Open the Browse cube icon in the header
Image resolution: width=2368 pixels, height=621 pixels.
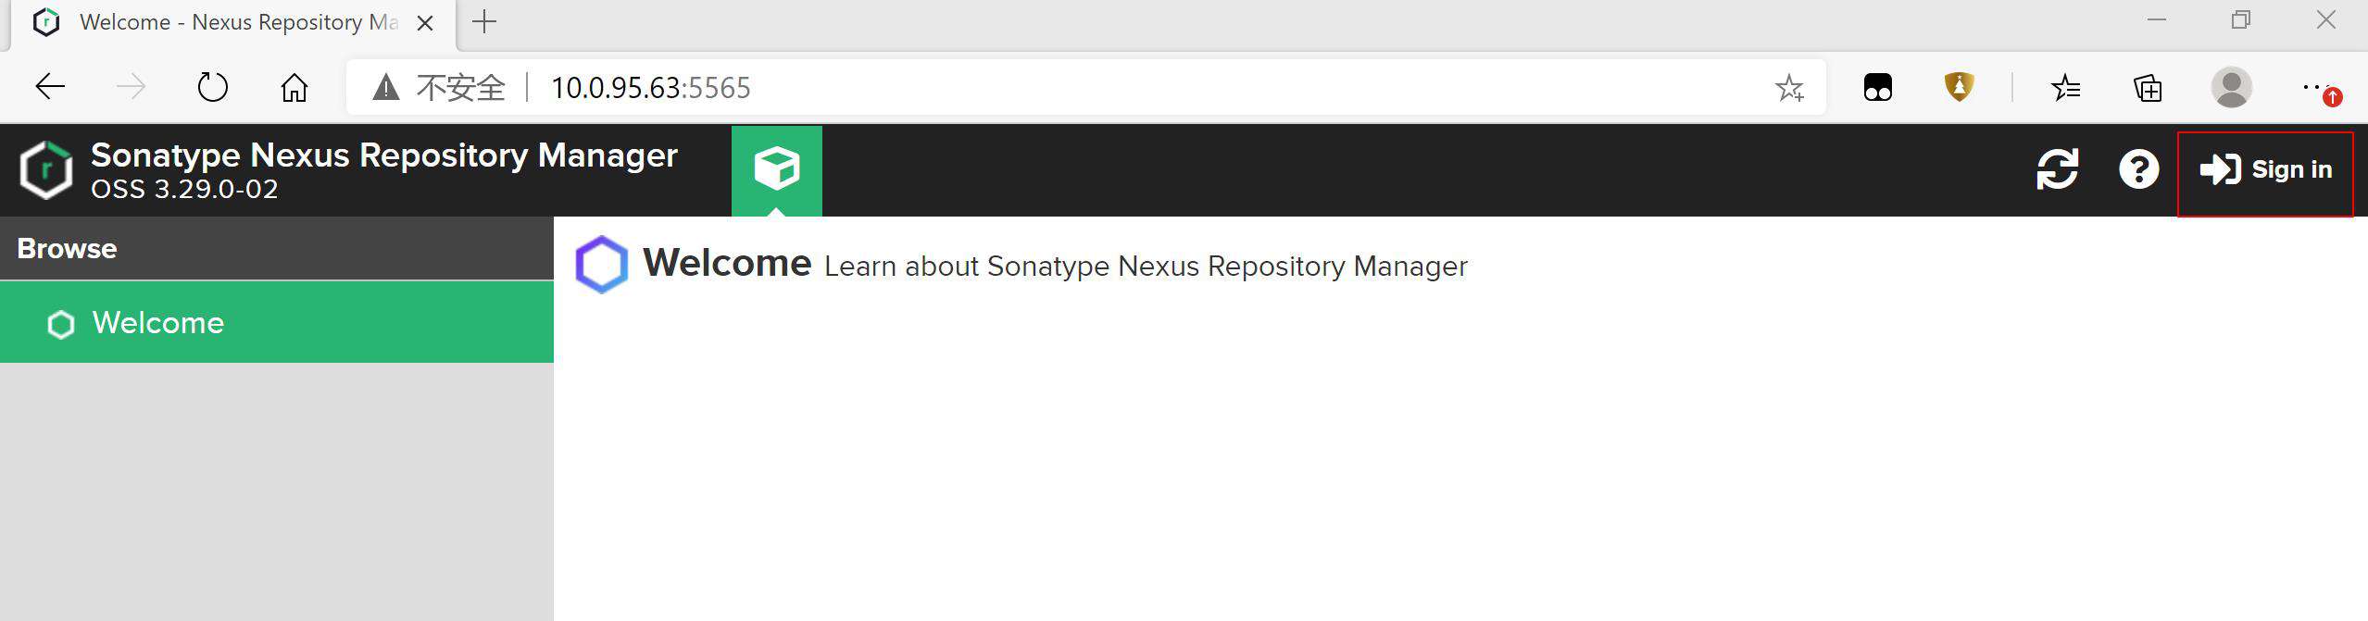[776, 170]
